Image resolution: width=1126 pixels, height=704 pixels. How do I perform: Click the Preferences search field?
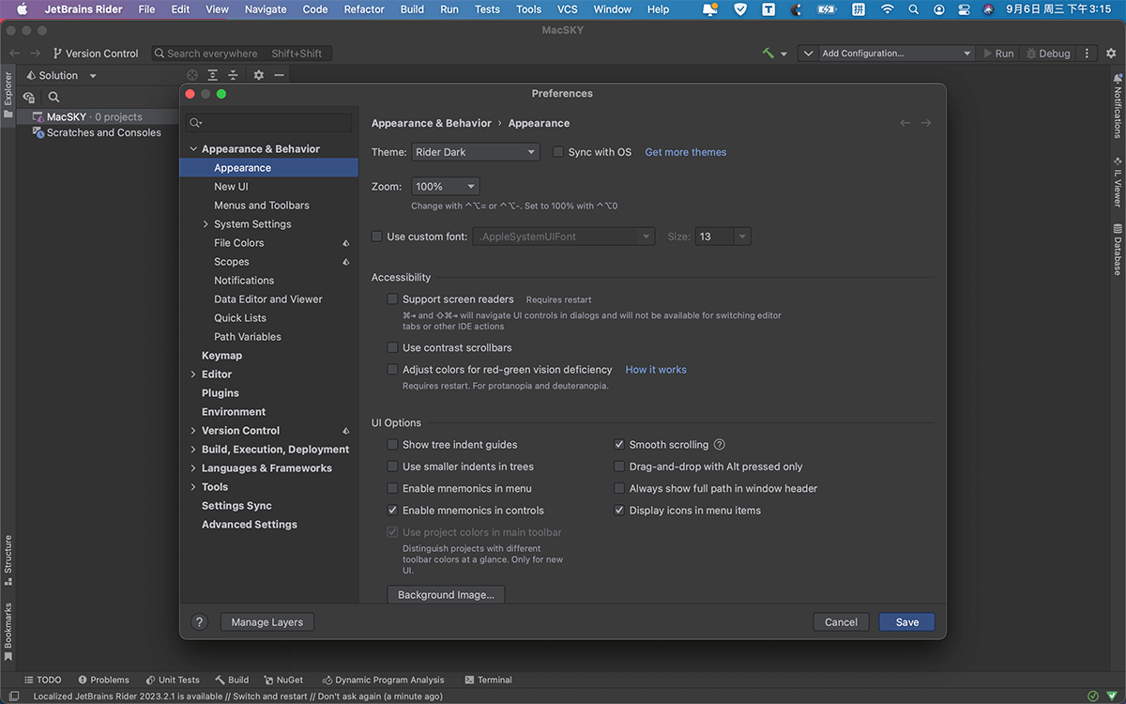(x=269, y=123)
